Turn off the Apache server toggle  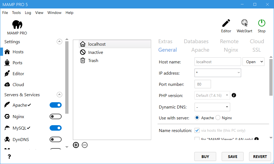[x=55, y=105]
